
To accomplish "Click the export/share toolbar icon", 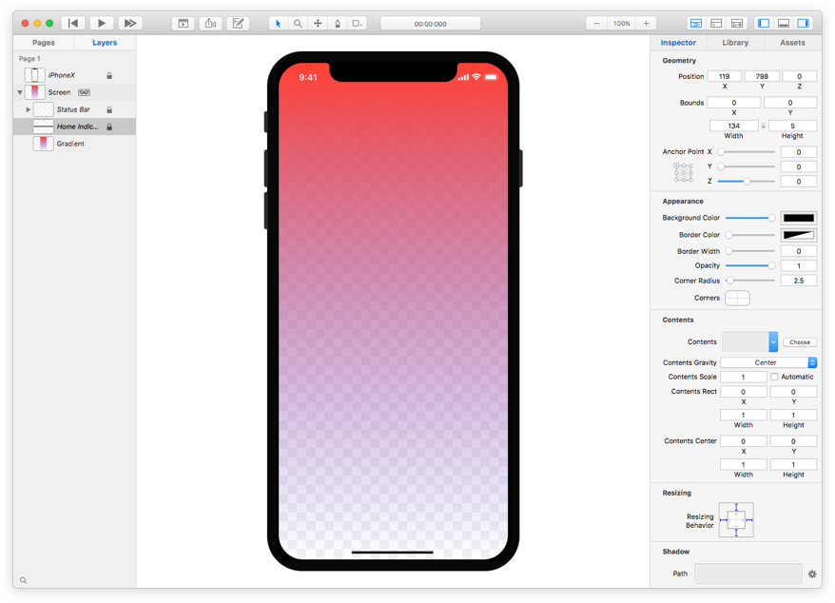I will (x=211, y=23).
